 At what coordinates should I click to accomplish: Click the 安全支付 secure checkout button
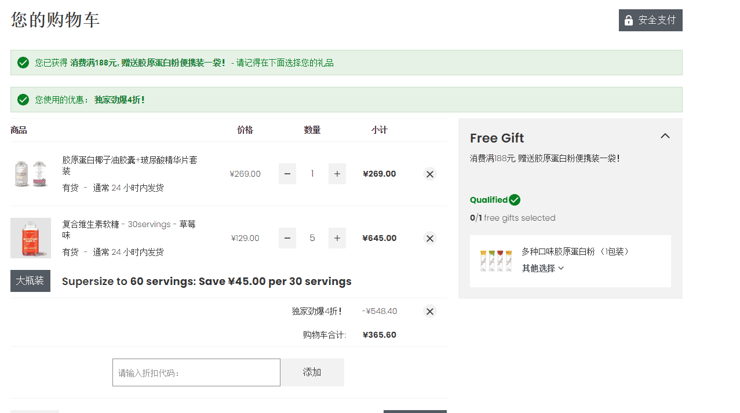(650, 20)
